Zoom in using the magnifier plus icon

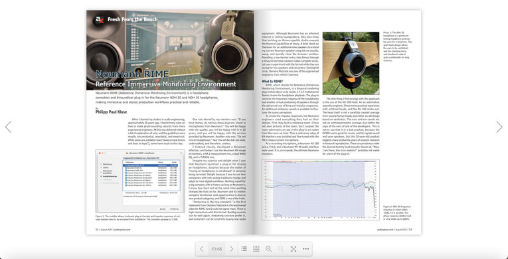tap(268, 249)
